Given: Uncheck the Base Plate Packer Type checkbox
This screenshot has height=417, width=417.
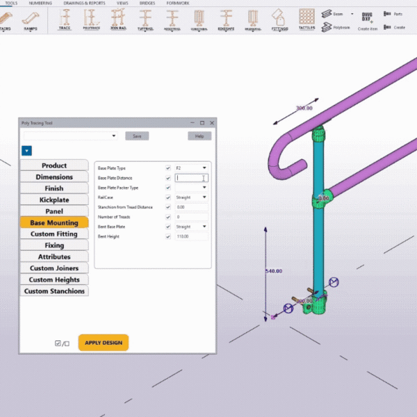Looking at the screenshot, I should pyautogui.click(x=167, y=188).
